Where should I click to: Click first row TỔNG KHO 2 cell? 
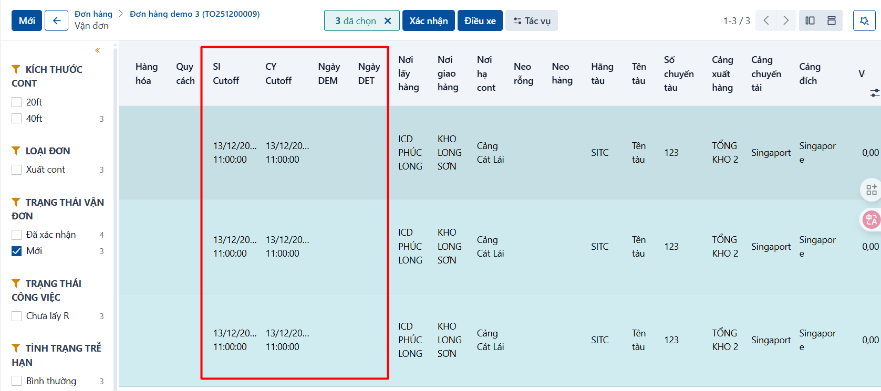pos(725,153)
